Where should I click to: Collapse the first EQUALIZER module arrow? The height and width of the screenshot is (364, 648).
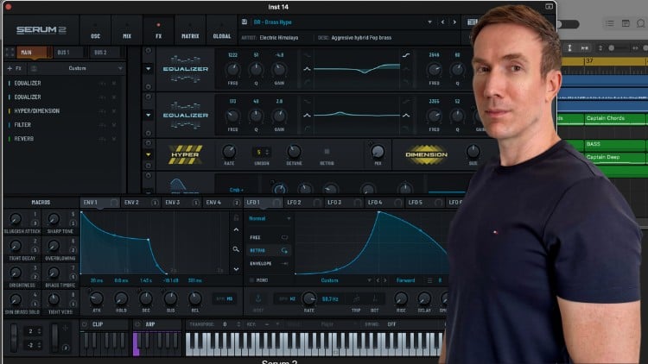148,68
